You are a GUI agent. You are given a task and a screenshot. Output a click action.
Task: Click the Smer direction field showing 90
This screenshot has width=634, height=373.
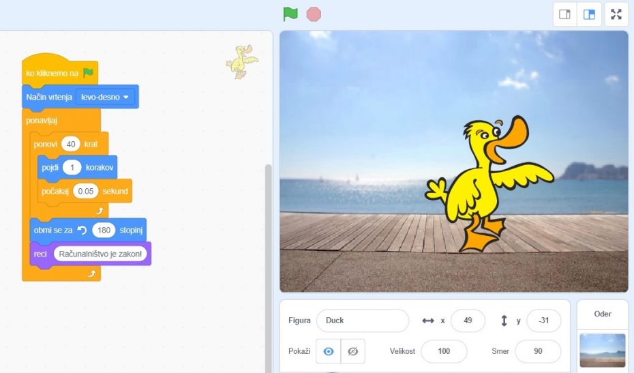coord(538,351)
